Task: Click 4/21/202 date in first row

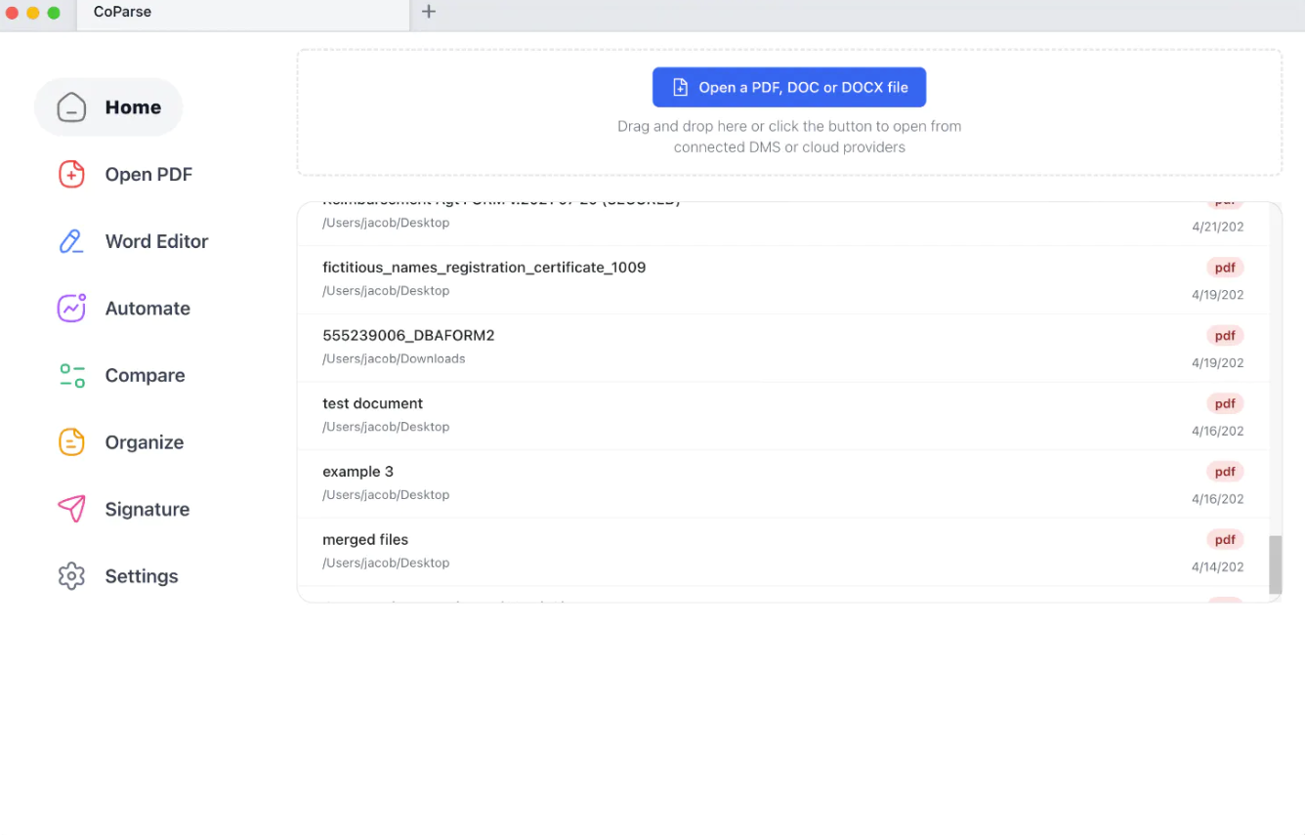Action: (1217, 227)
